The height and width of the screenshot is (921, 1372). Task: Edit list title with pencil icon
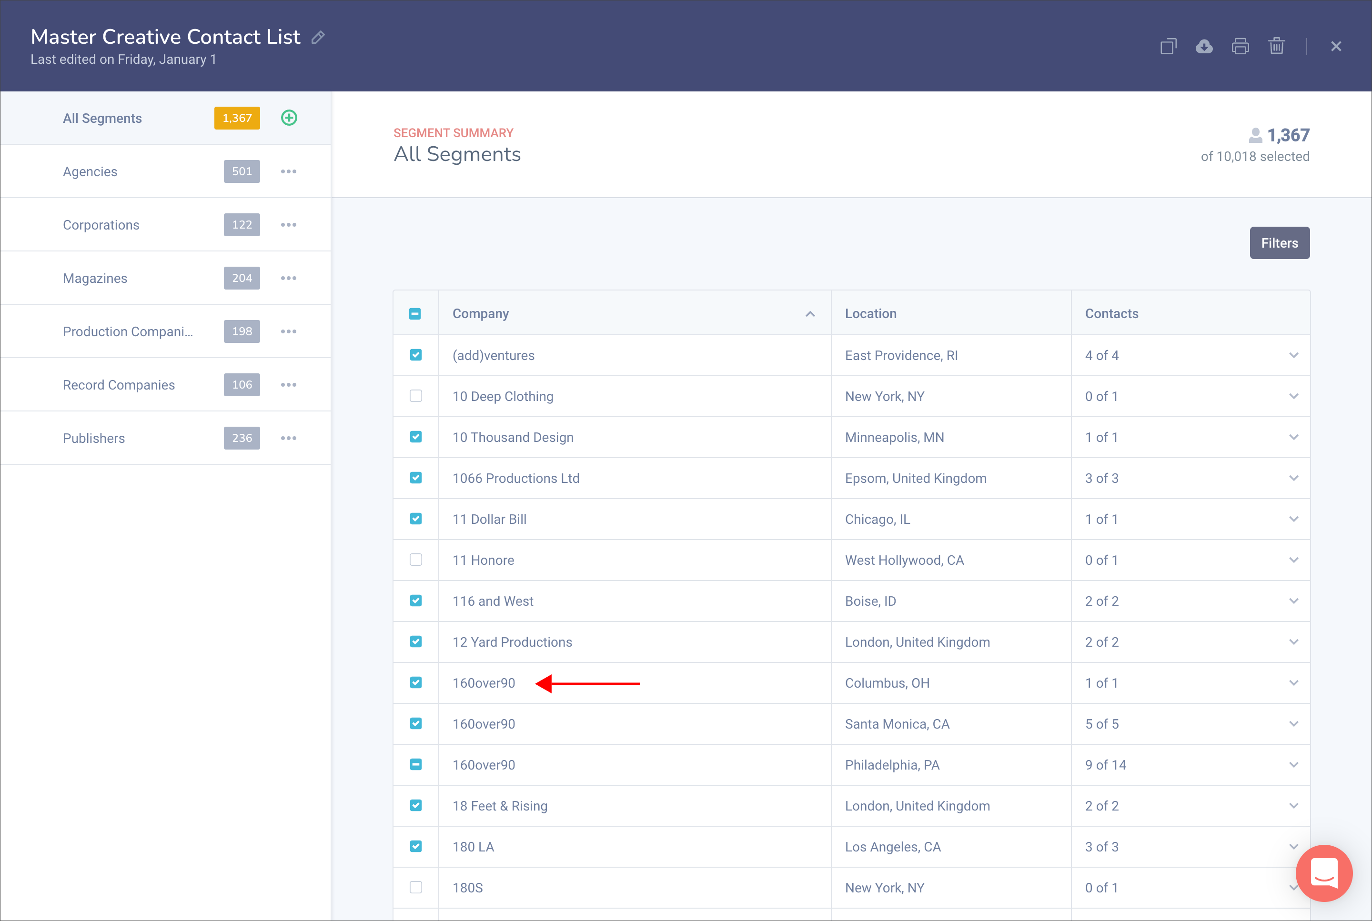click(x=318, y=38)
